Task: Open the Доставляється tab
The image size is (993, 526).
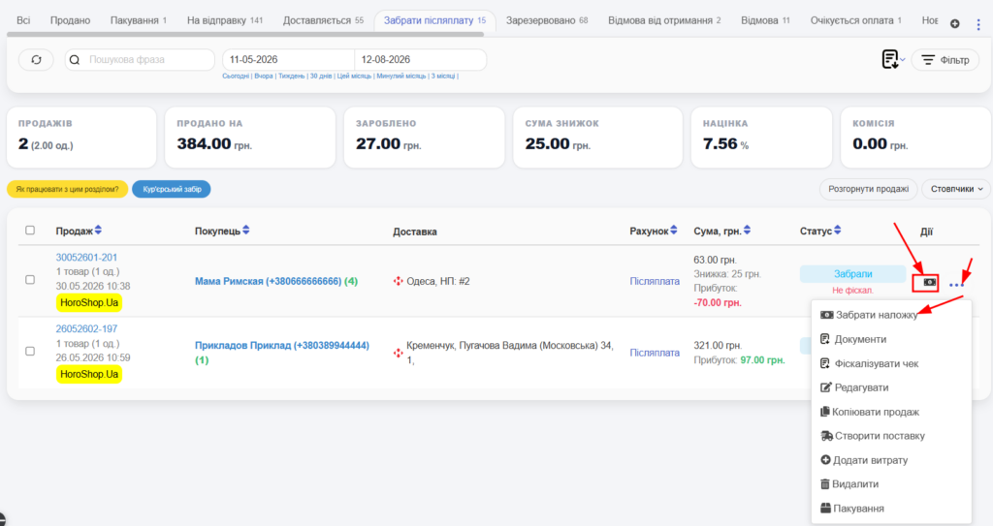Action: [x=323, y=20]
